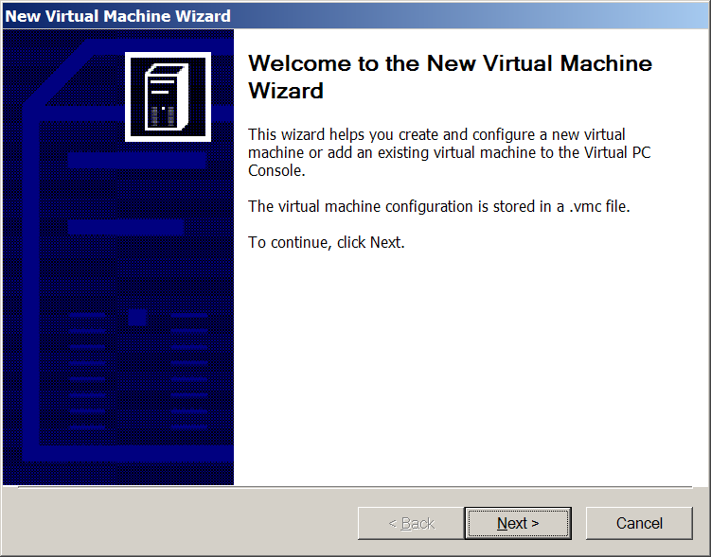Viewport: 711px width, 557px height.
Task: Click the sentence about the .vmc file
Action: [x=438, y=206]
